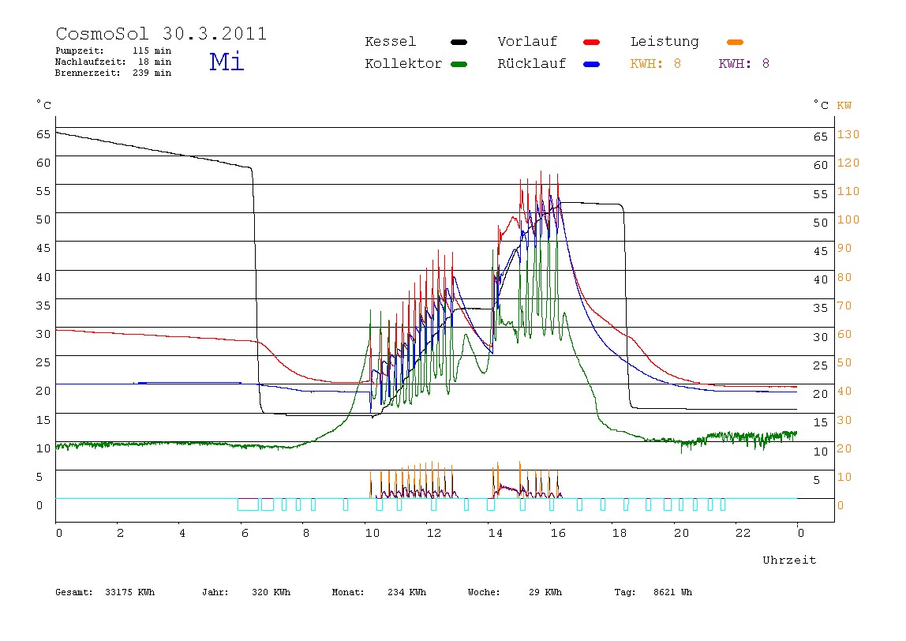The image size is (906, 641).
Task: Click the orange "90" KW axis label
Action: point(844,249)
